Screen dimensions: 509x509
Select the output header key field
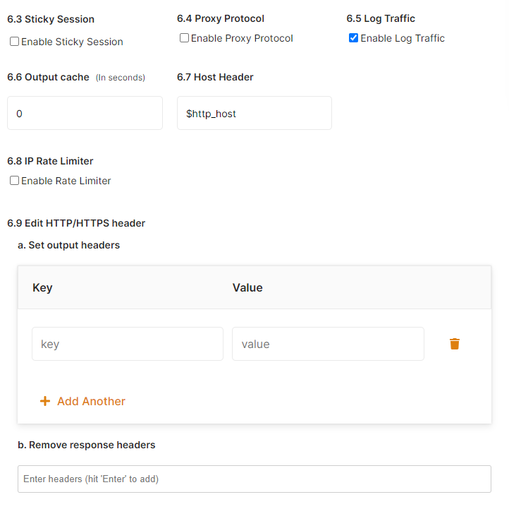point(128,344)
